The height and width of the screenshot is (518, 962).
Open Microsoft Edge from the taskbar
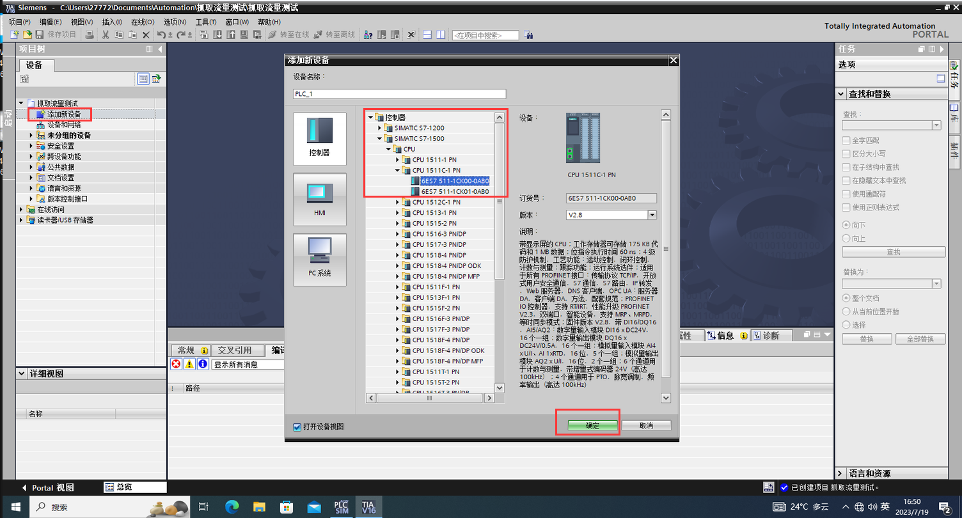(x=232, y=507)
